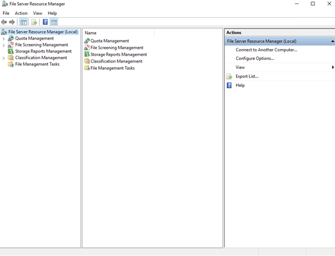
Task: Toggle the Show/Hide Console Tree toolbar icon
Action: tap(24, 22)
